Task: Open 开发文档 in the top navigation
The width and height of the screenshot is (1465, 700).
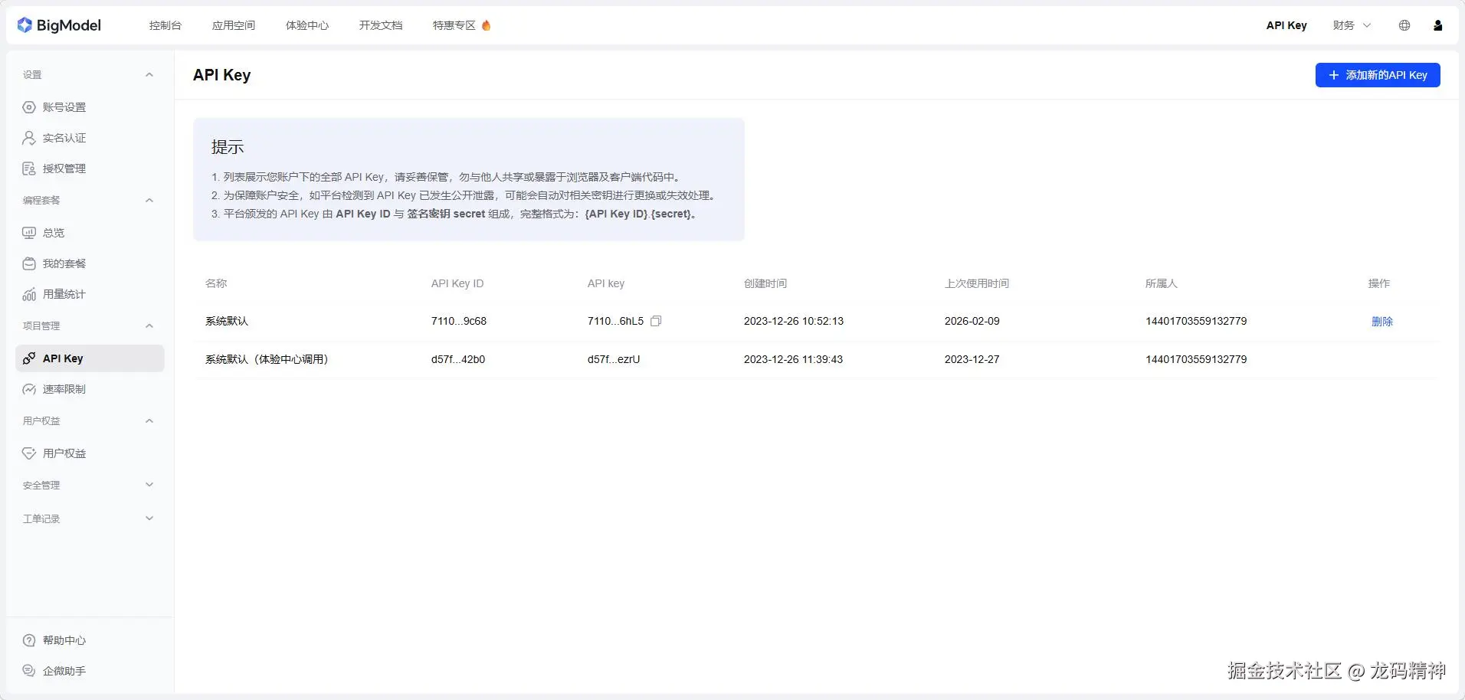Action: (x=381, y=25)
